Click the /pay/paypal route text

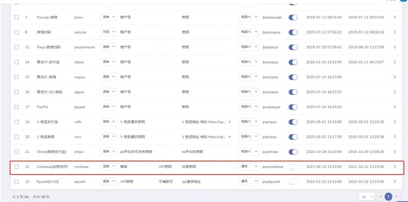pyautogui.click(x=271, y=107)
